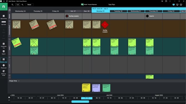Select the Sat. 27 column header
The image size is (186, 104).
tap(73, 11)
